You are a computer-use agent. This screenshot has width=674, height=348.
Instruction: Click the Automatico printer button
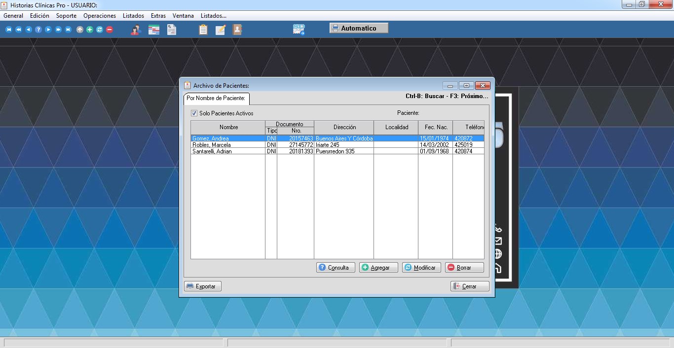359,28
